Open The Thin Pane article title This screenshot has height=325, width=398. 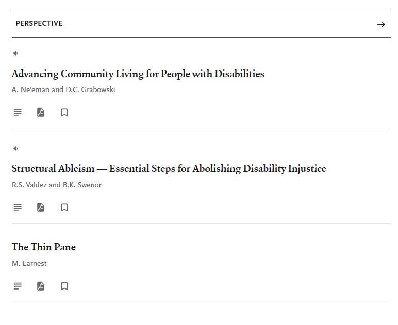point(44,247)
